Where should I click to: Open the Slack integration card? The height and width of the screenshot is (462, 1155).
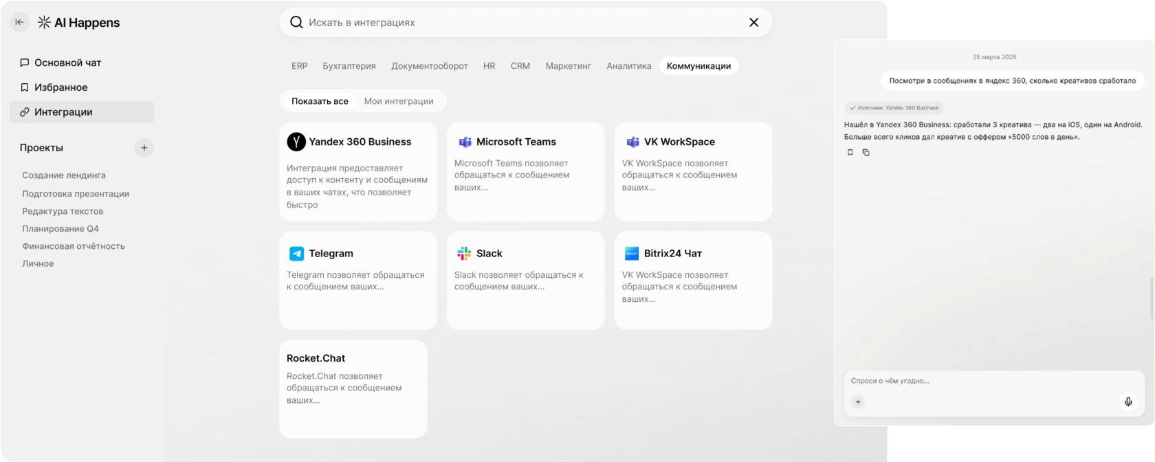(x=525, y=280)
